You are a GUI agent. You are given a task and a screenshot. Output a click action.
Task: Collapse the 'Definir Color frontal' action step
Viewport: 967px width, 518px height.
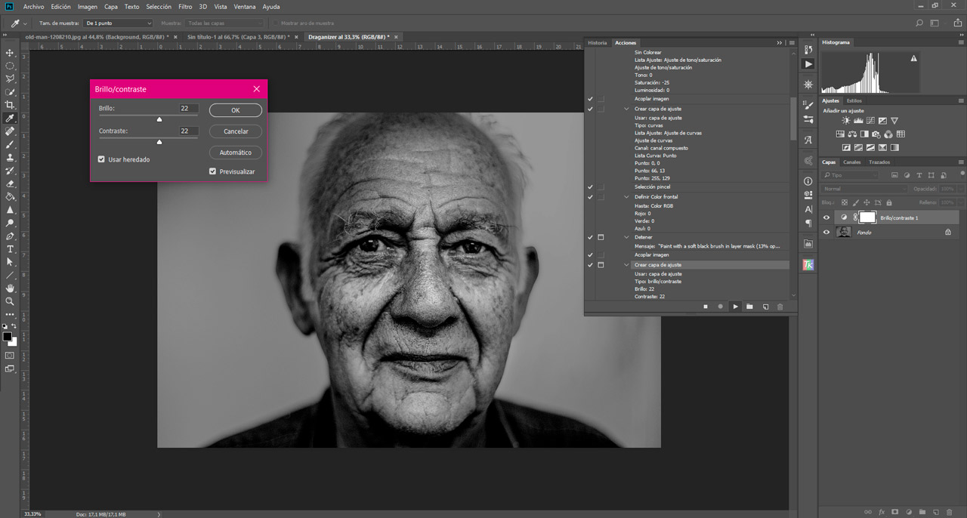coord(626,197)
